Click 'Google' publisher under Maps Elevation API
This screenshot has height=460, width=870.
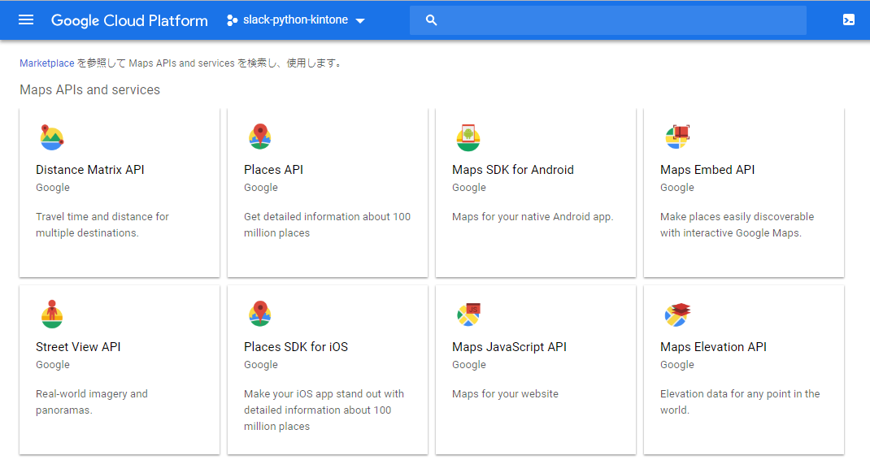click(677, 365)
